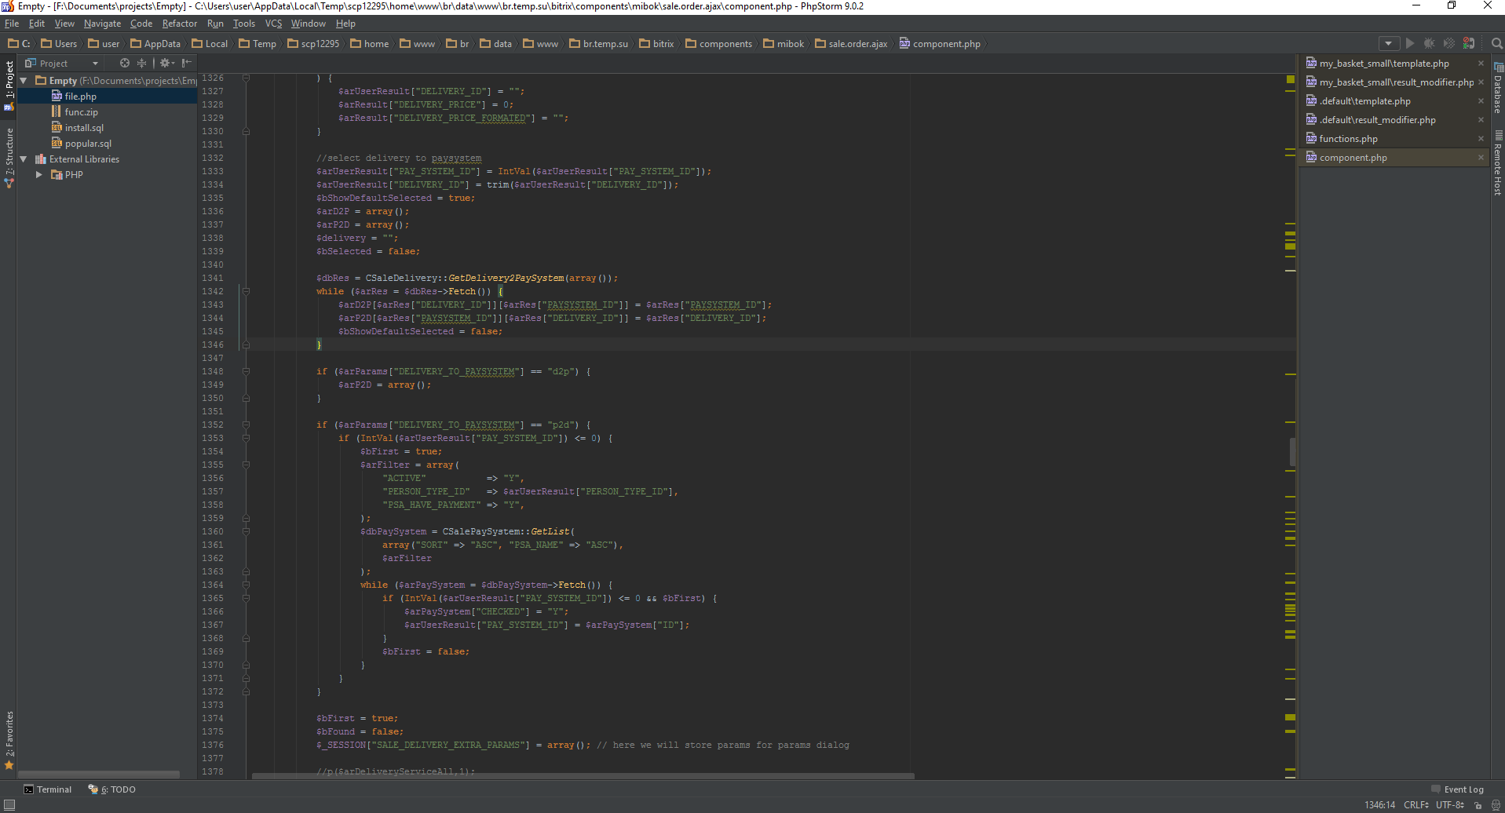Toggle read-only lock icon in status bar
Viewport: 1505px width, 813px height.
click(x=1478, y=805)
